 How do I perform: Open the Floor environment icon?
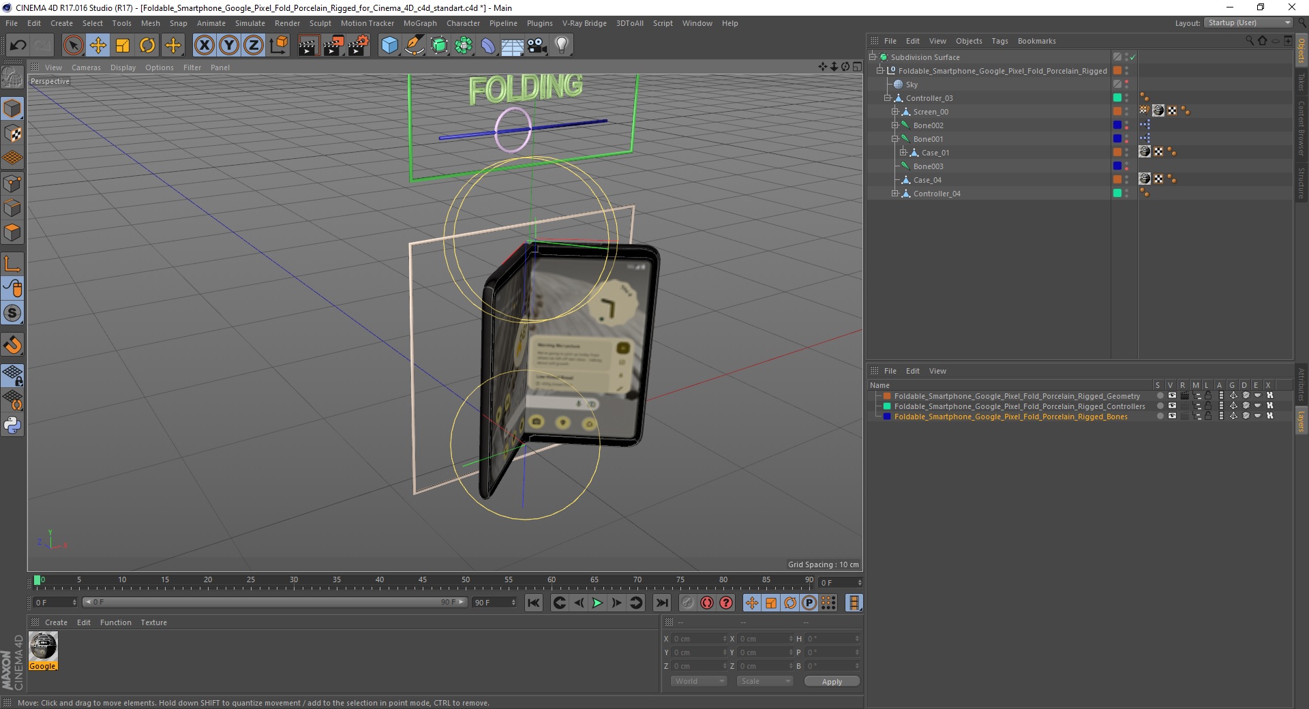(x=512, y=46)
